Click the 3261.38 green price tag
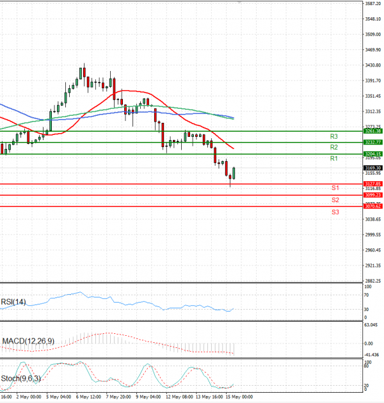Image resolution: width=384 pixels, height=403 pixels. click(372, 130)
